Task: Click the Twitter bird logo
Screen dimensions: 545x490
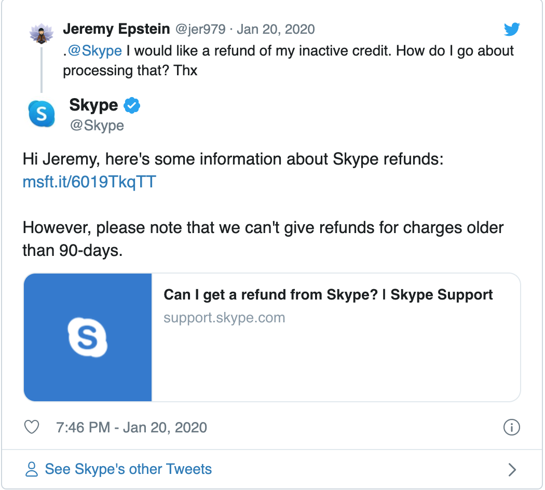Action: [511, 30]
